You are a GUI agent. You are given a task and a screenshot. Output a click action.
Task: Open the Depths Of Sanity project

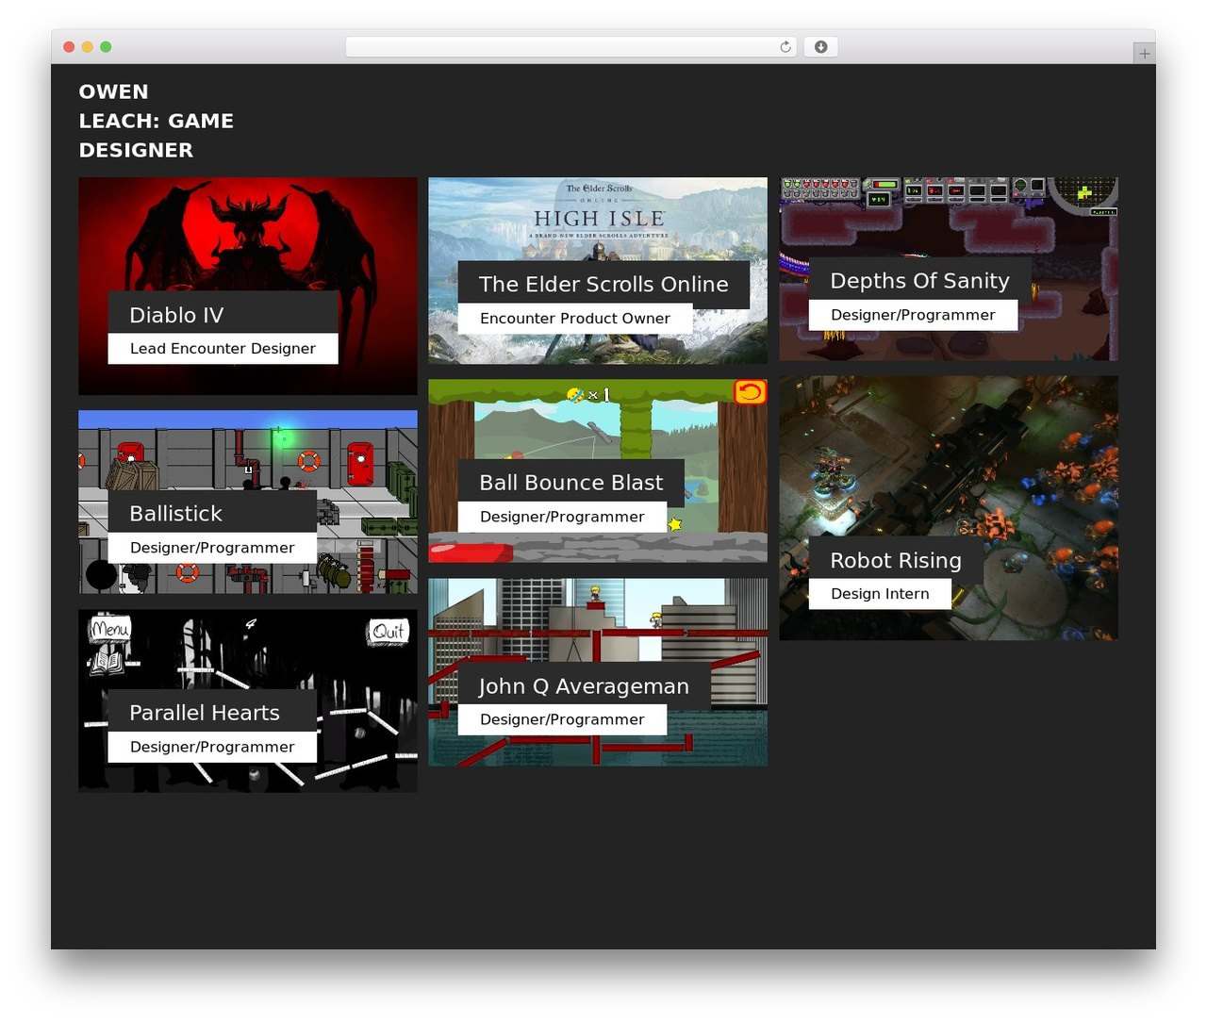919,280
